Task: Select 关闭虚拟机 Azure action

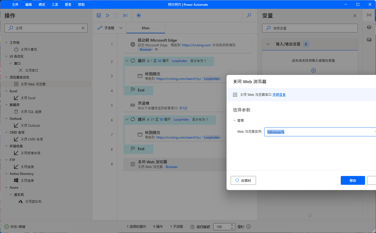Action: 33,201
